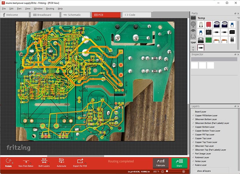Float the Layers panel
This screenshot has height=174, width=240.
[235, 106]
